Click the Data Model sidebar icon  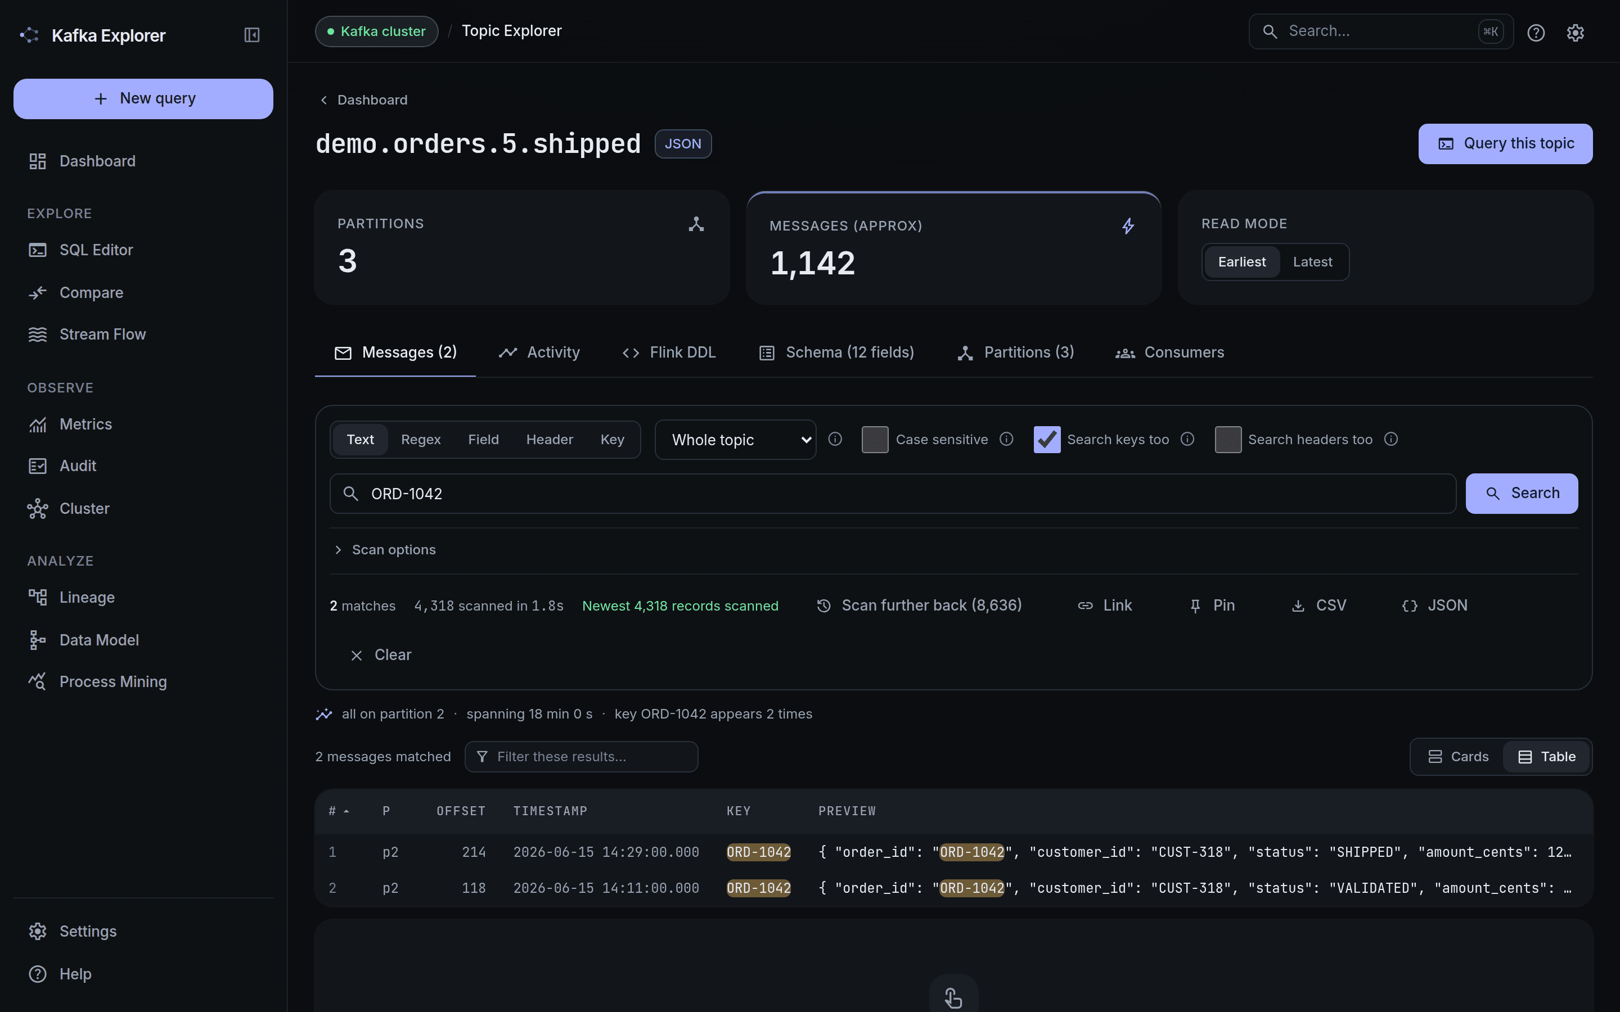coord(38,640)
